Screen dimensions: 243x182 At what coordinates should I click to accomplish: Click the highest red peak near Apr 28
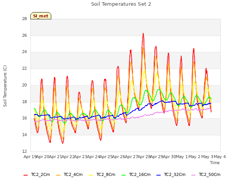(x=143, y=33)
